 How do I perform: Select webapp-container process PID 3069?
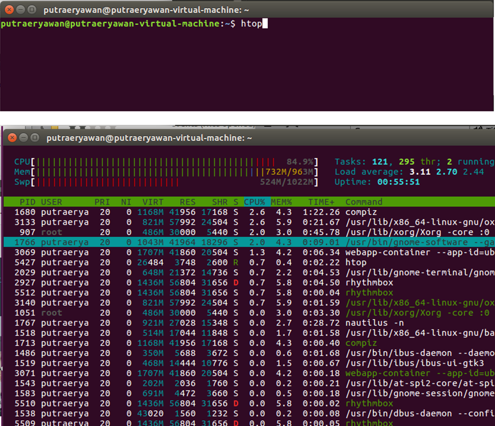(249, 252)
